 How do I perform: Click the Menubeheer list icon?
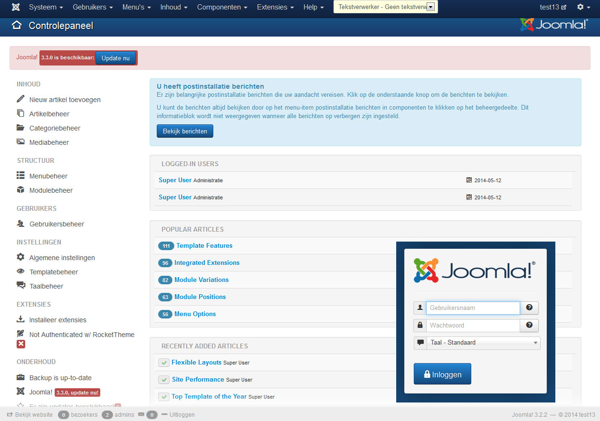tap(20, 176)
